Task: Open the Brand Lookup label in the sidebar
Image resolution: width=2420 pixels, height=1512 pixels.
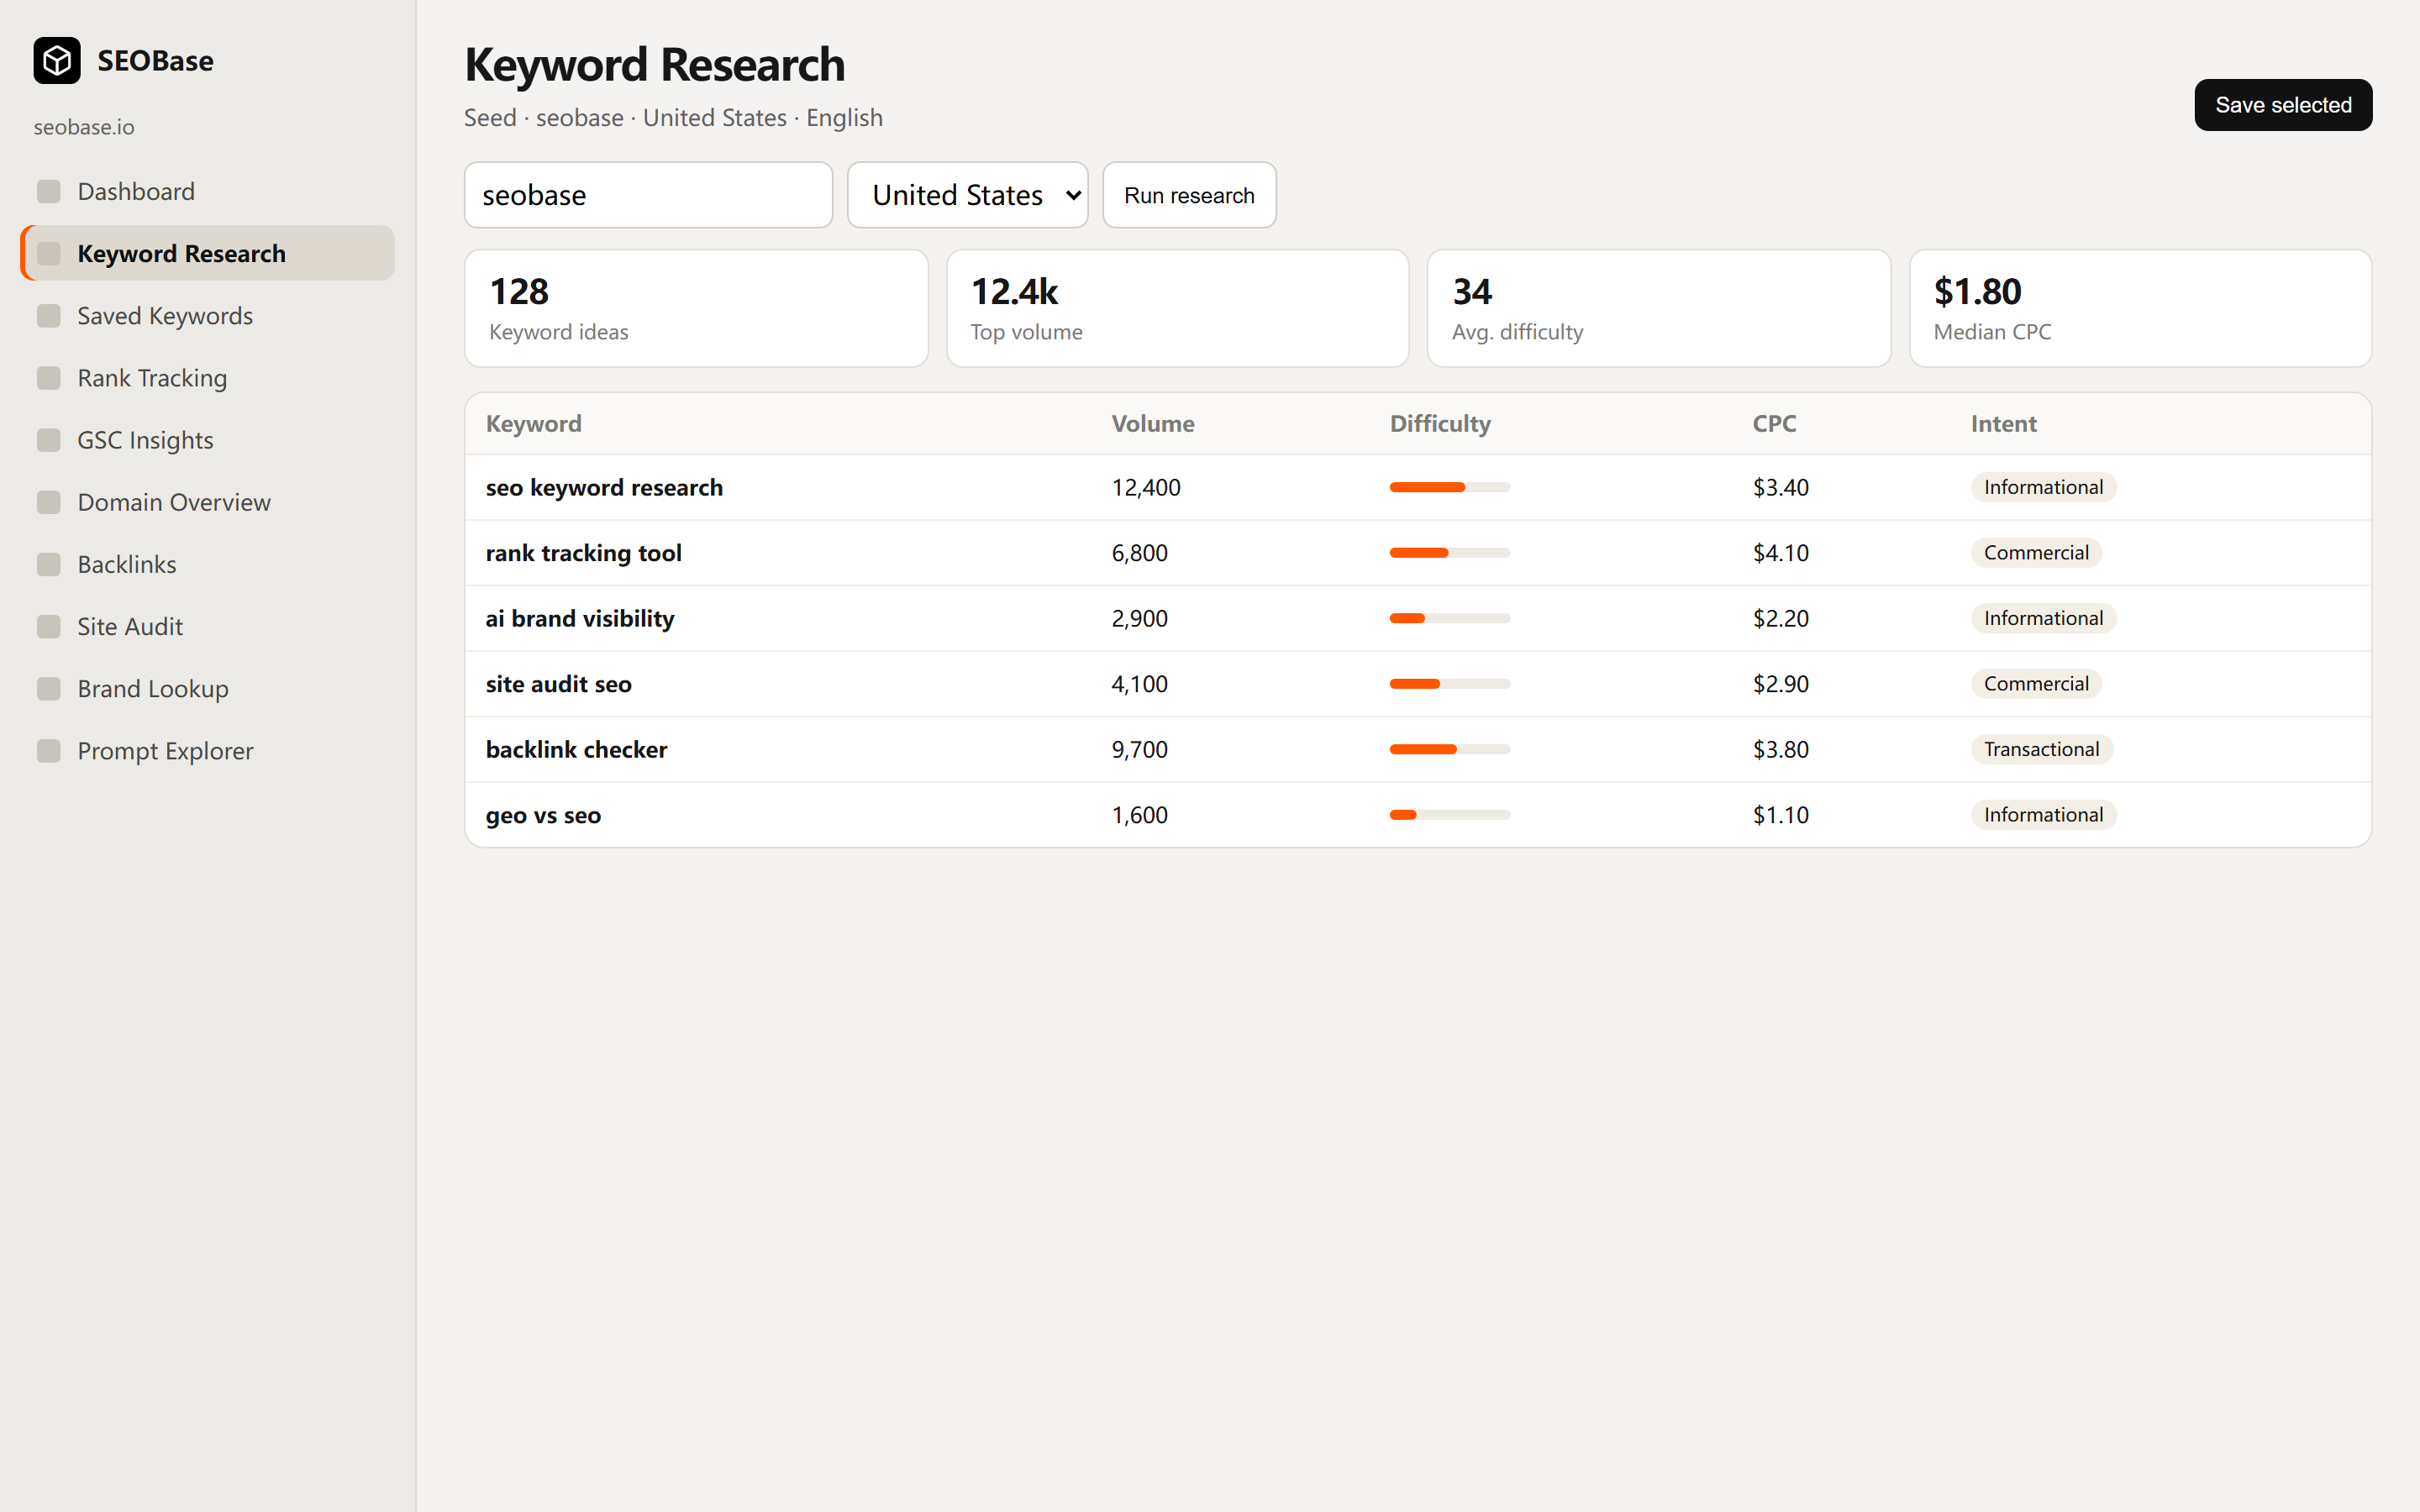Action: point(153,689)
